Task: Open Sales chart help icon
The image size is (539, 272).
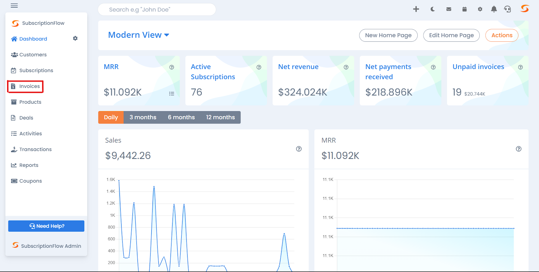Action: click(299, 149)
